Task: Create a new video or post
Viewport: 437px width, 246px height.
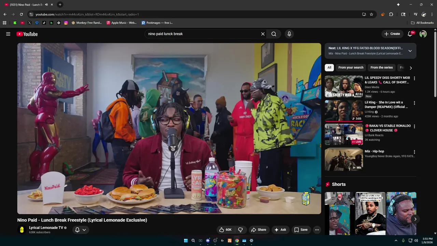Action: [x=392, y=34]
